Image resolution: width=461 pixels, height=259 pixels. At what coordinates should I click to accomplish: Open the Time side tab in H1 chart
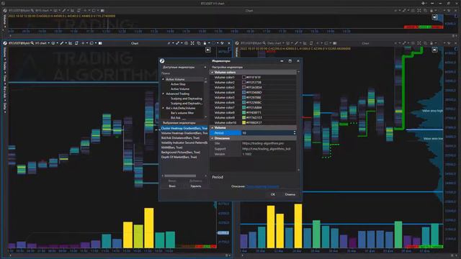click(5, 78)
